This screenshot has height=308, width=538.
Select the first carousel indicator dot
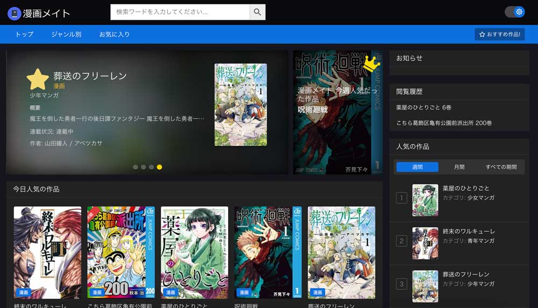[136, 167]
